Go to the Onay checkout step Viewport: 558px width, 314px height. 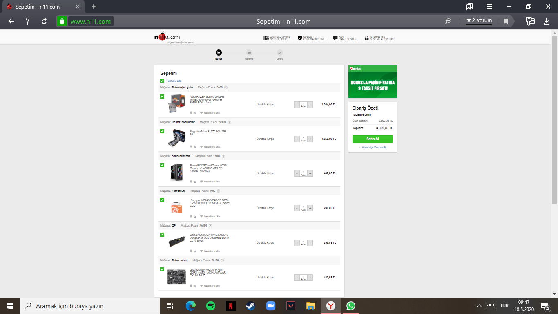tap(280, 55)
